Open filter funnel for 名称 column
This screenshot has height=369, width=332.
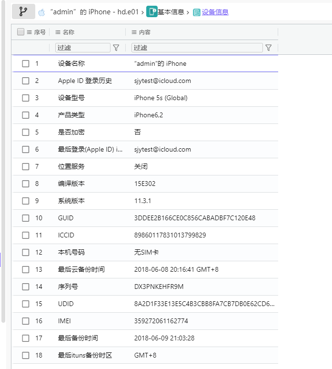point(116,48)
